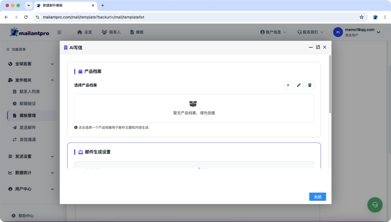This screenshot has height=222, width=391.
Task: View site information icon in address bar
Action: (38, 17)
